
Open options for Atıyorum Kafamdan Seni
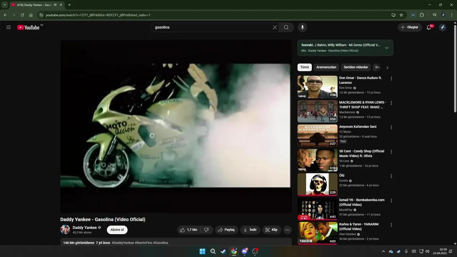(391, 127)
